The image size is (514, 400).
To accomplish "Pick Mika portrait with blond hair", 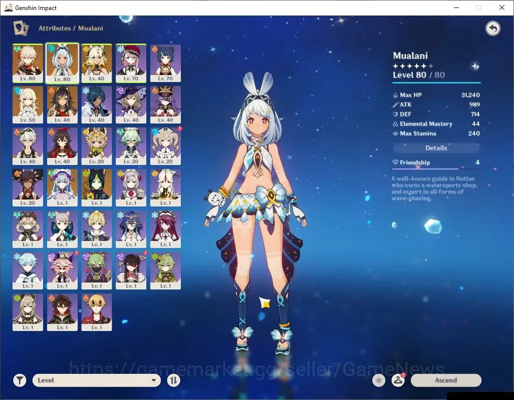I will [x=97, y=229].
